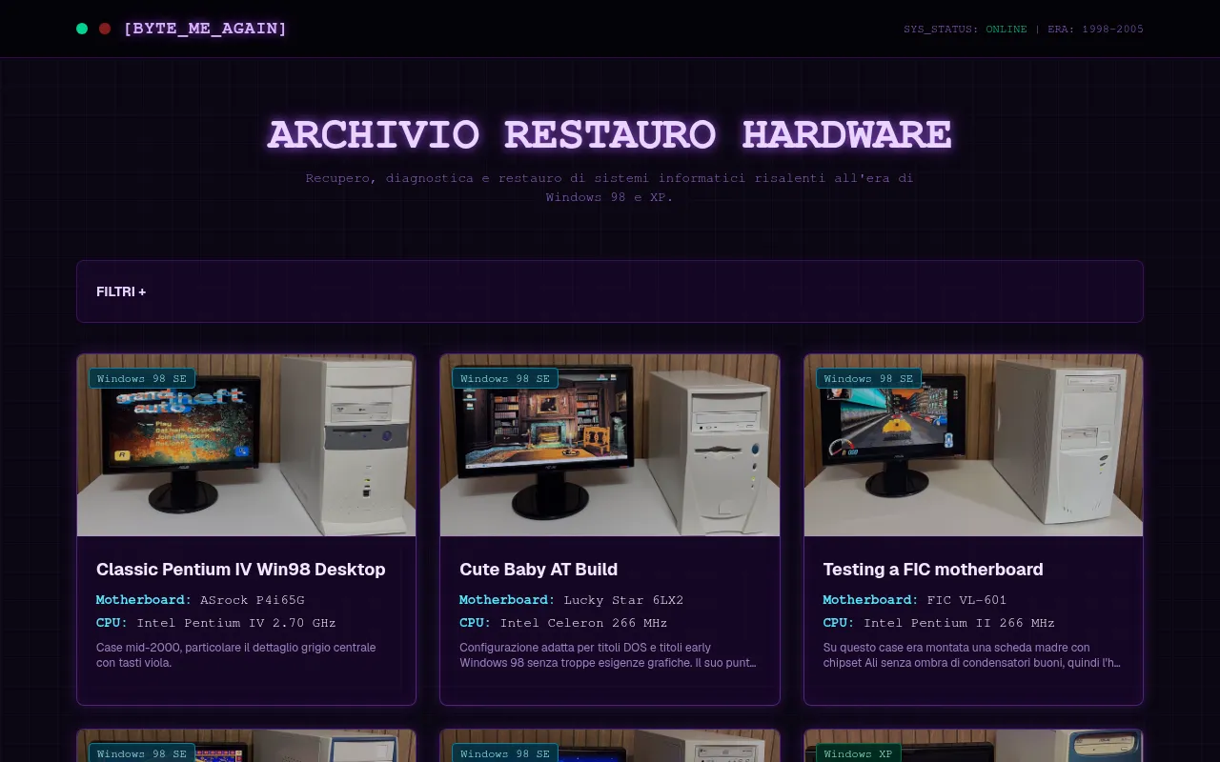Click the Testing a FIC motherboard title
Viewport: 1220px width, 762px height.
tap(933, 570)
